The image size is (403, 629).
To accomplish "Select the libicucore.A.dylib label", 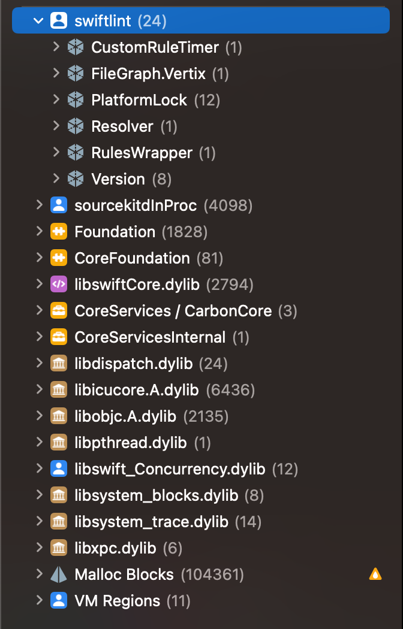I will 137,390.
